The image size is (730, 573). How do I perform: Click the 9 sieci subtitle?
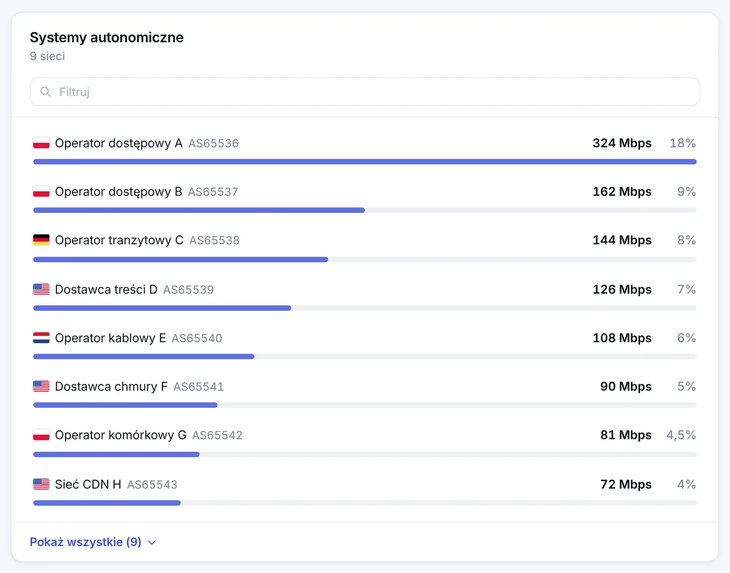pyautogui.click(x=47, y=56)
